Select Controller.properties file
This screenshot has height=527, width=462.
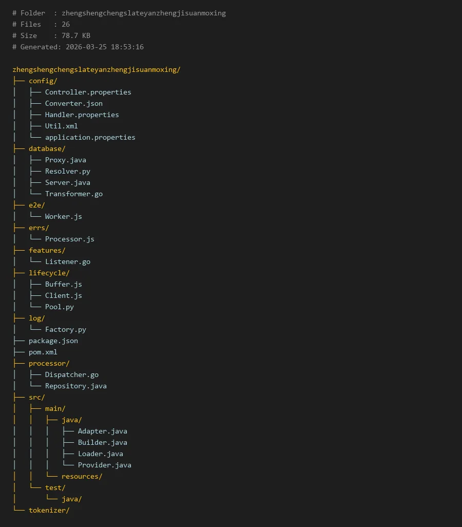(x=88, y=92)
